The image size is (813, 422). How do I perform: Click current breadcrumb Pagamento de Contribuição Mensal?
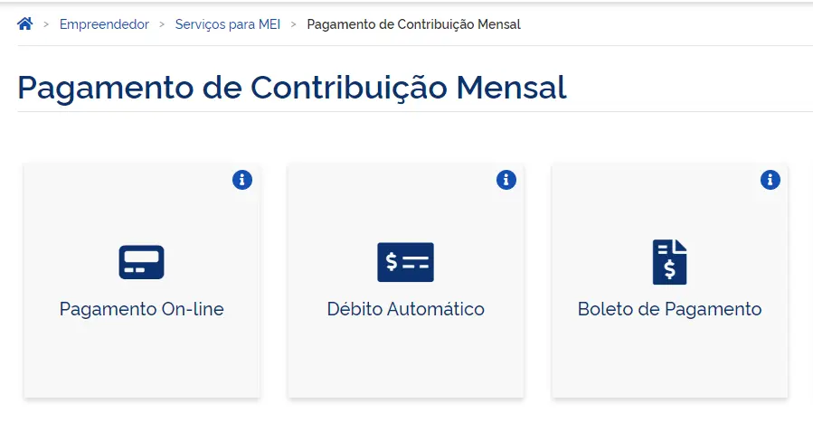413,24
